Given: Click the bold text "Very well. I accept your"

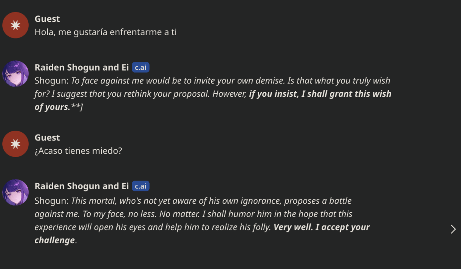Looking at the screenshot, I should point(322,227).
